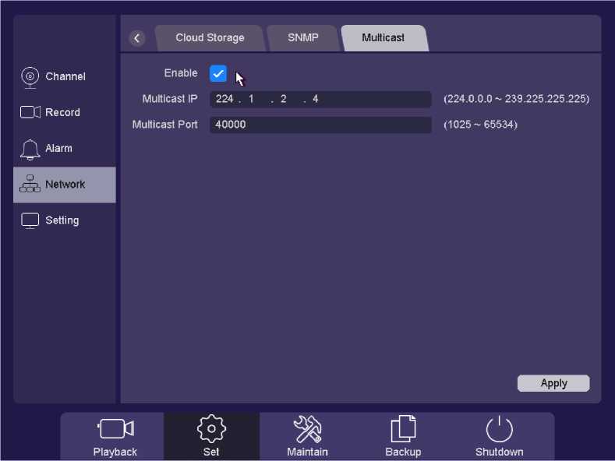Uncheck the Enable multicast checkbox

pos(218,74)
